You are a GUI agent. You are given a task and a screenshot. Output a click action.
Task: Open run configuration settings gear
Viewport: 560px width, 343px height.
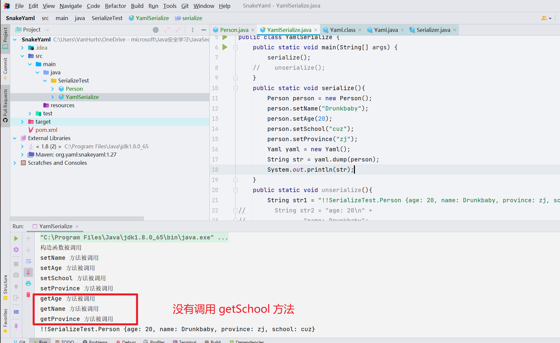(16, 249)
